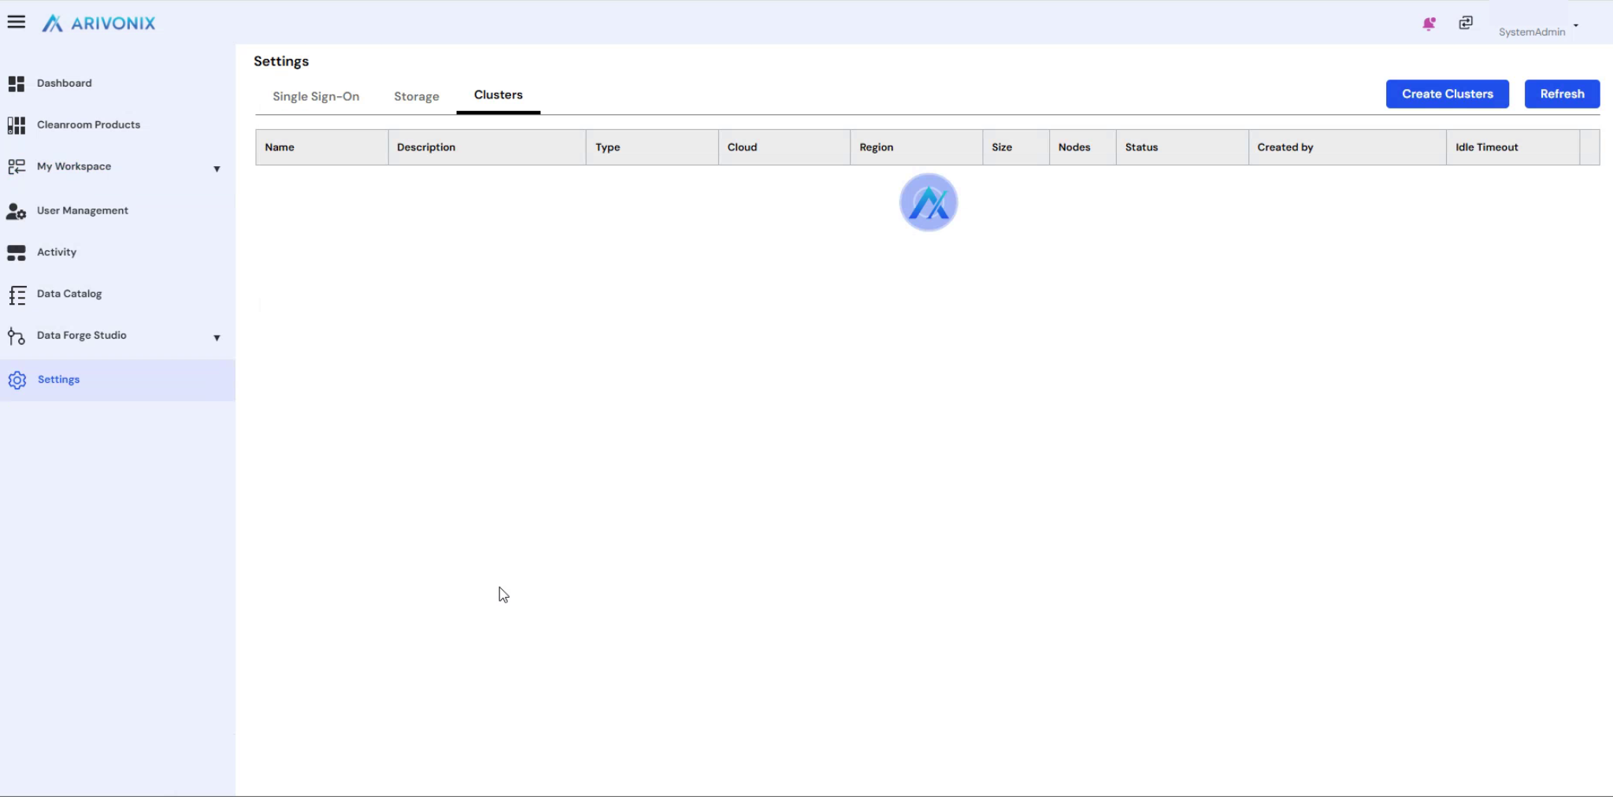Click the User Management people icon
This screenshot has width=1613, height=797.
point(17,211)
